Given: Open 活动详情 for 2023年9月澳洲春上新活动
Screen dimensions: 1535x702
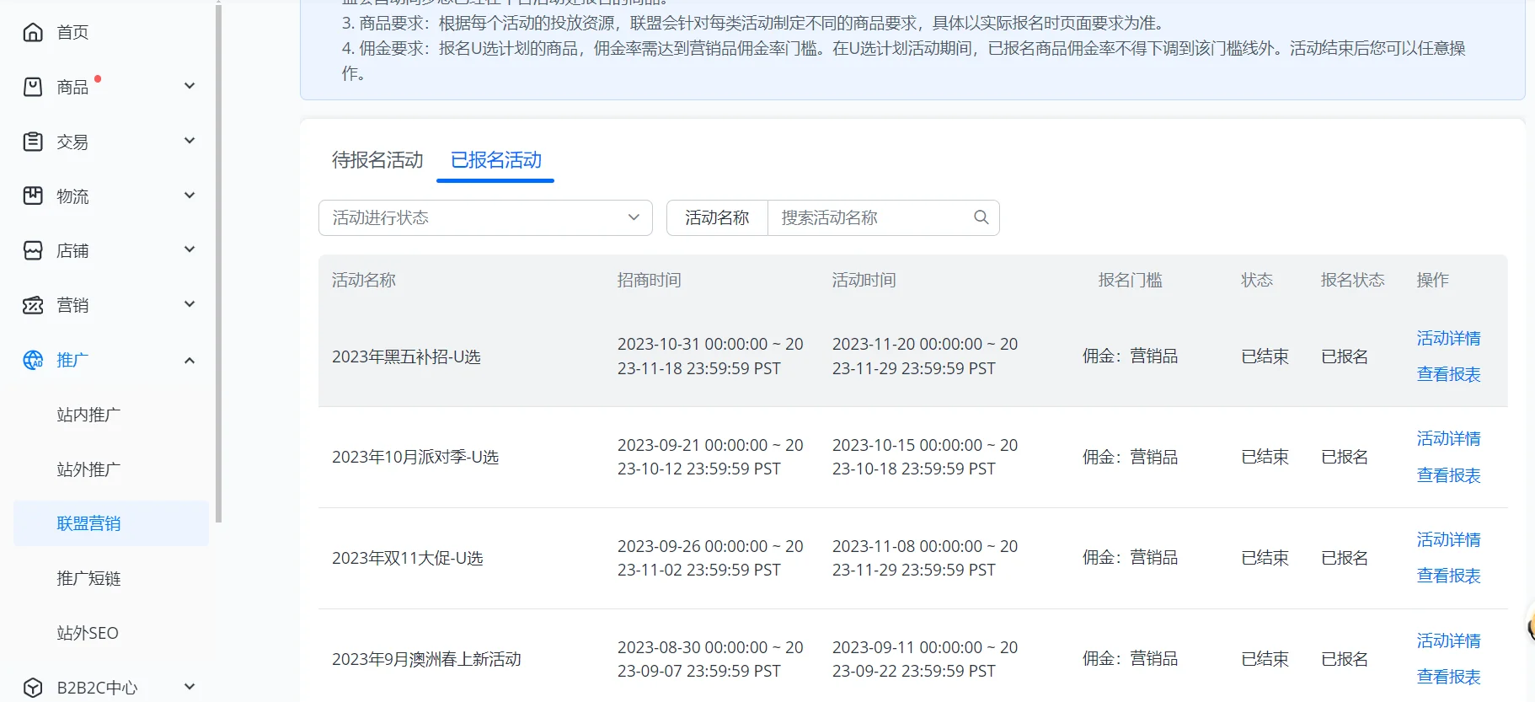Looking at the screenshot, I should pyautogui.click(x=1448, y=640).
